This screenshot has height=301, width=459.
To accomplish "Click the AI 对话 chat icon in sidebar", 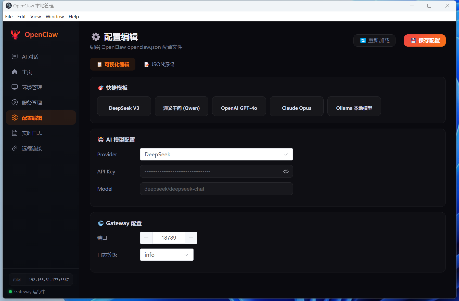I will click(15, 57).
